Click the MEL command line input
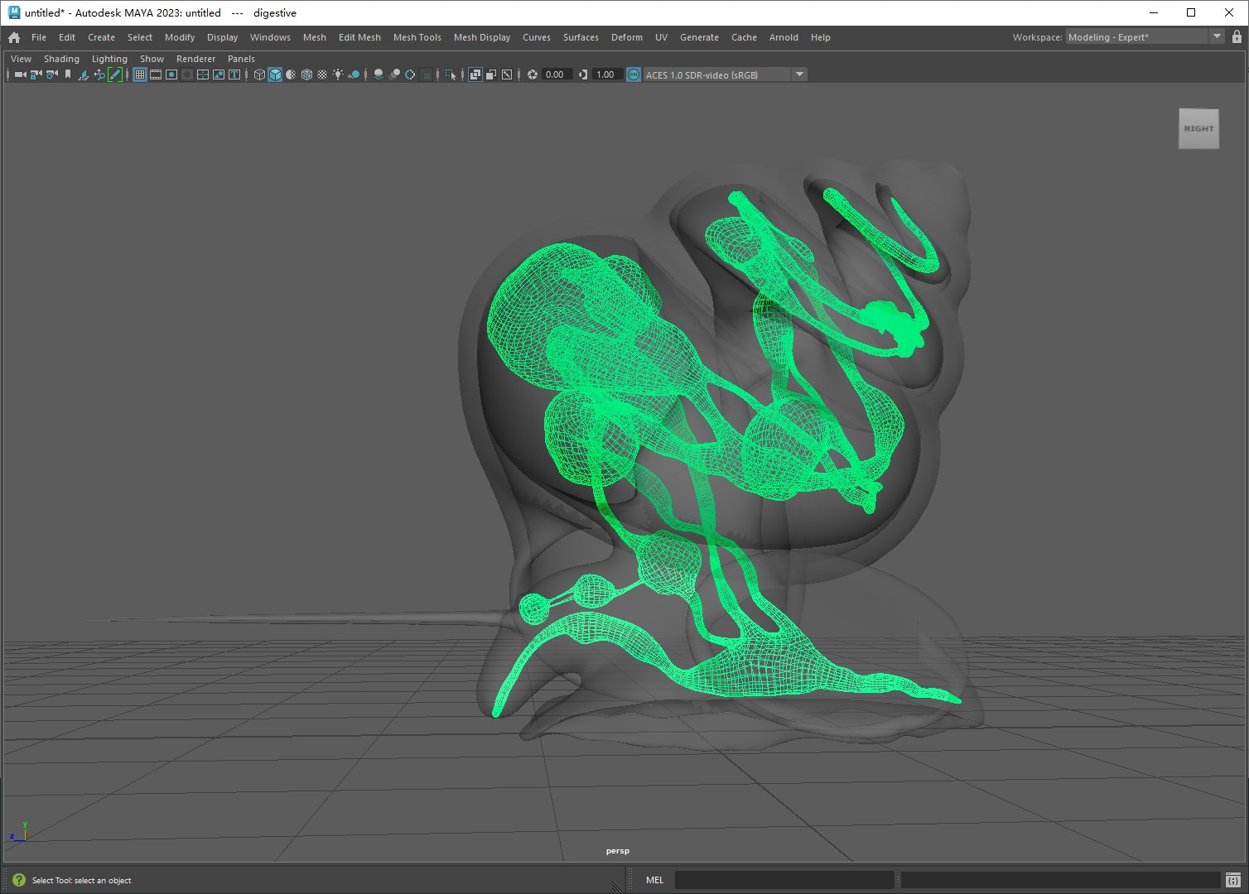The height and width of the screenshot is (894, 1249). (784, 880)
